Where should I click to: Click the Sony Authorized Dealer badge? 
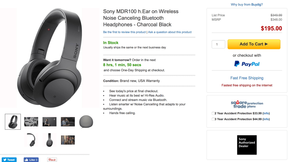pyautogui.click(x=247, y=145)
